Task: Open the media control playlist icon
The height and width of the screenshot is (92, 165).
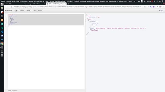Action: click(158, 7)
